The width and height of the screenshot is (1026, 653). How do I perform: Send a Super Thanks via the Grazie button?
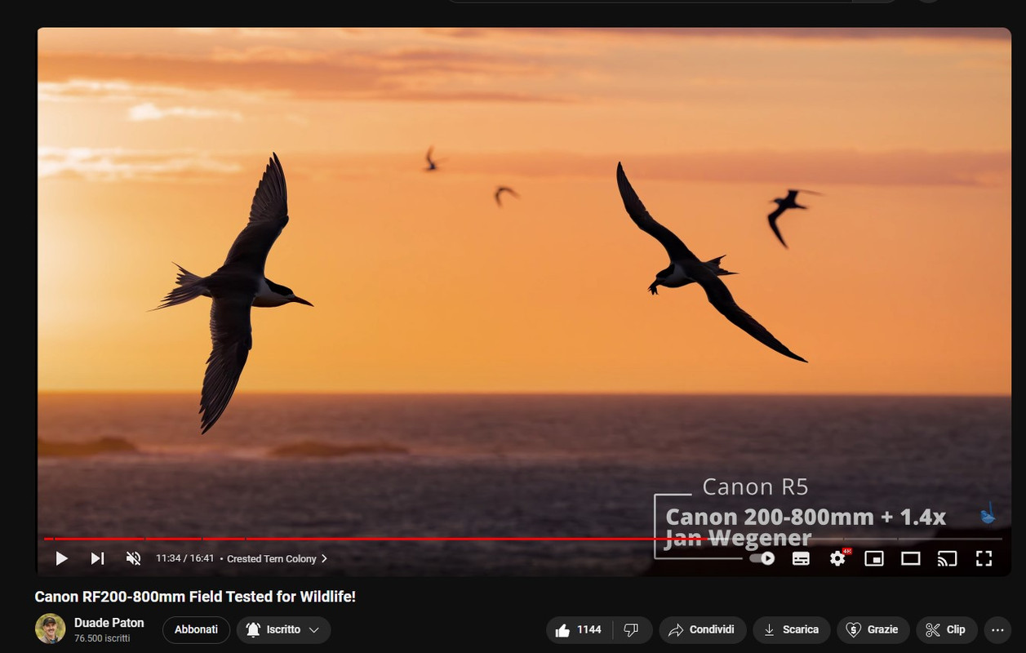tap(873, 629)
